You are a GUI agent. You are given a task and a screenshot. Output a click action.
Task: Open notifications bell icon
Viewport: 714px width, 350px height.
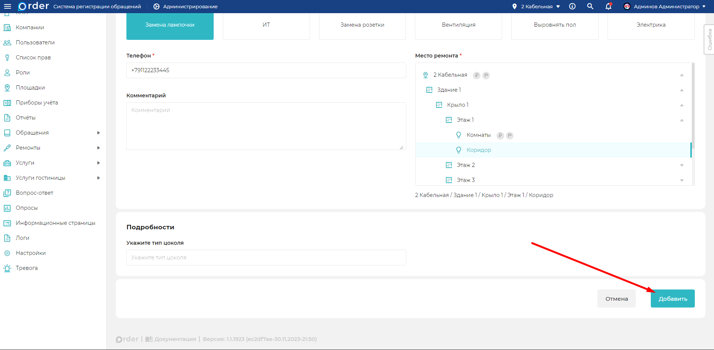608,6
